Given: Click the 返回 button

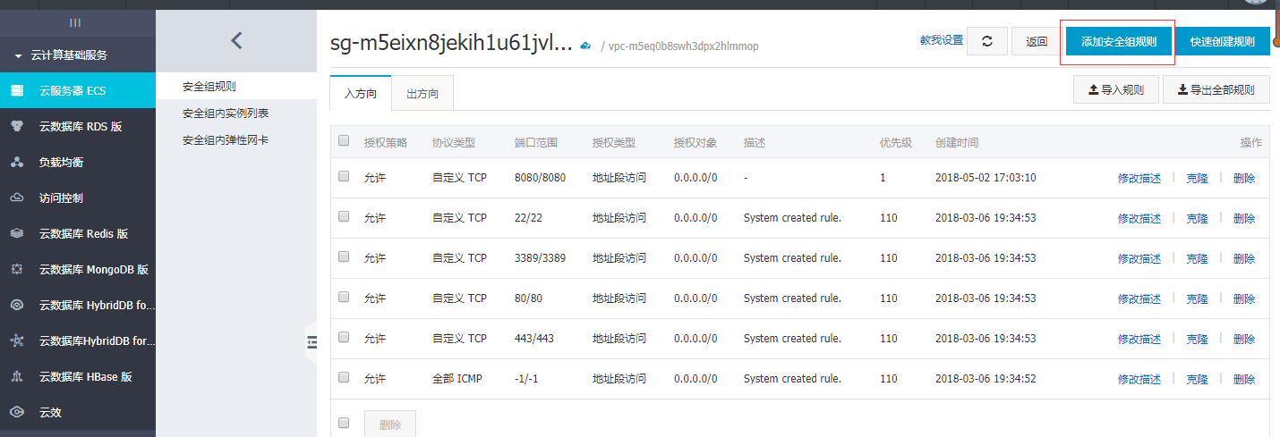Looking at the screenshot, I should [1037, 41].
